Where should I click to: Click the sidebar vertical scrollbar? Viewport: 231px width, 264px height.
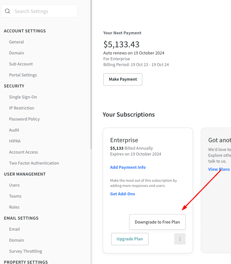pyautogui.click(x=91, y=75)
